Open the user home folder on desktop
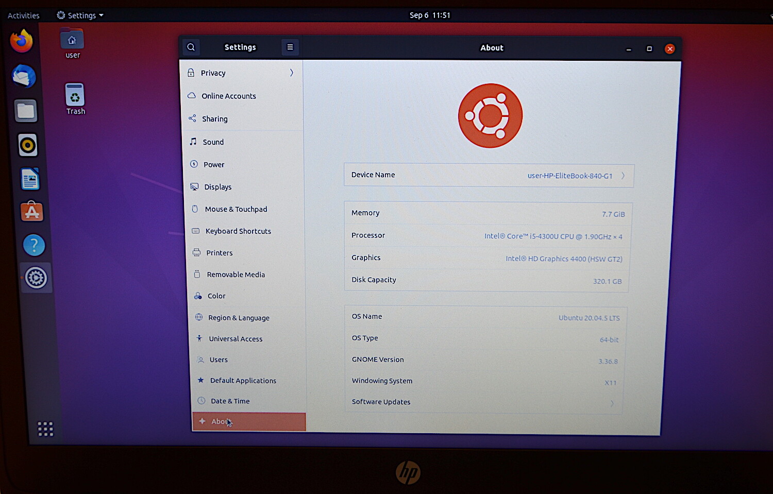 tap(72, 44)
